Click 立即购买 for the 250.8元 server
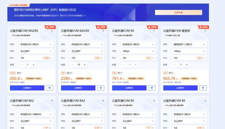 (x=27, y=88)
